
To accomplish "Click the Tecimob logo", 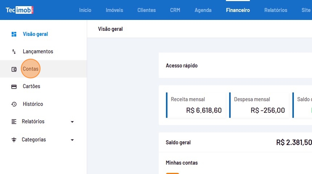I will point(20,10).
